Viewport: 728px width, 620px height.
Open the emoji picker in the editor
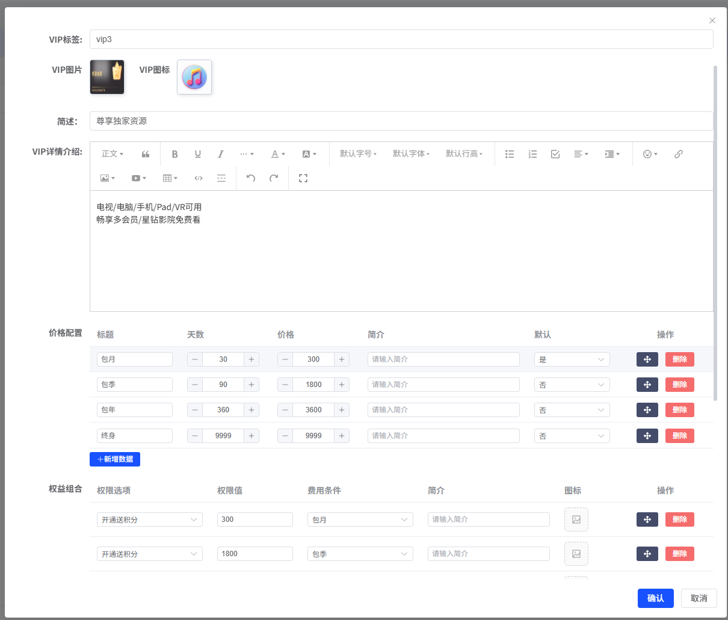point(648,154)
